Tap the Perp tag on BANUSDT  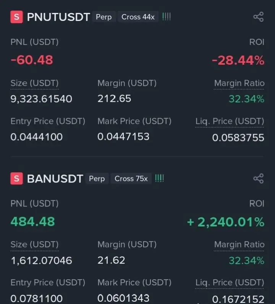(x=97, y=179)
